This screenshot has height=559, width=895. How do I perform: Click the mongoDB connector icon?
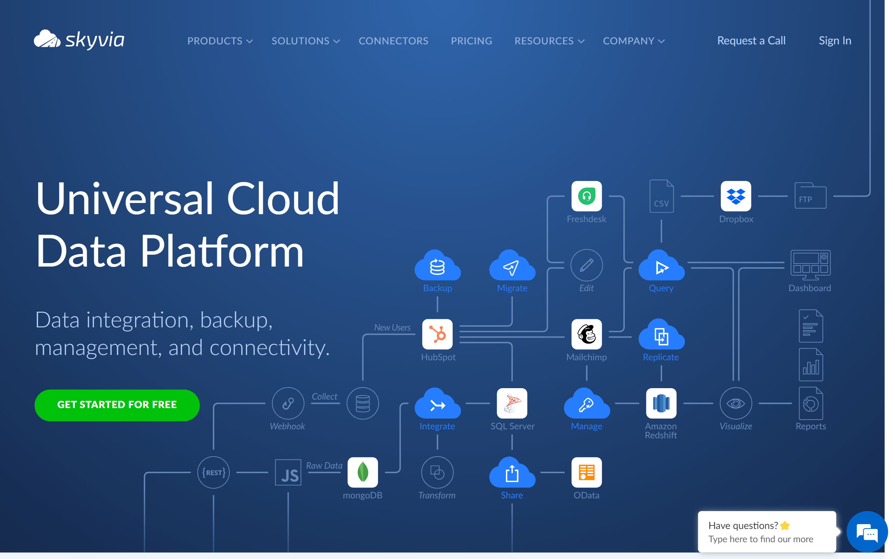click(363, 472)
